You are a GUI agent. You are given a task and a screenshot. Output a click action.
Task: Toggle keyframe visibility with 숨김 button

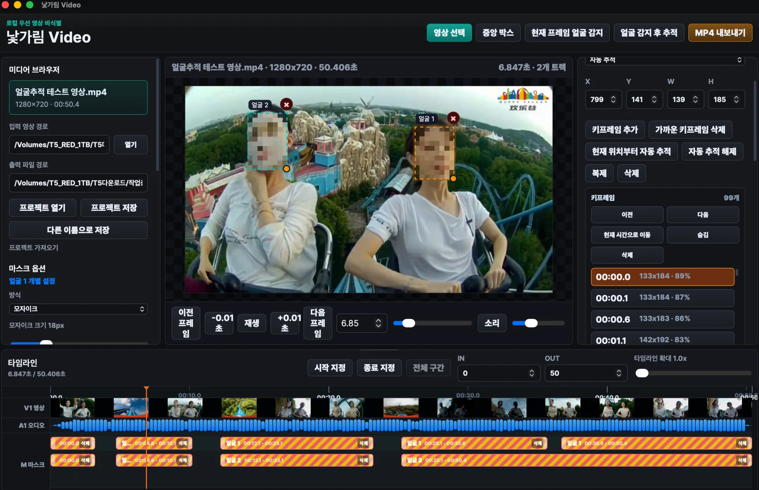(x=702, y=235)
